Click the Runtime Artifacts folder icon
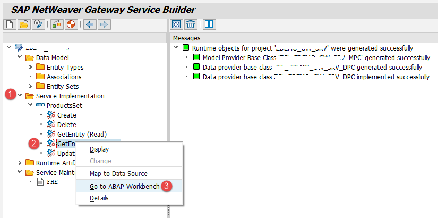 tap(30, 163)
